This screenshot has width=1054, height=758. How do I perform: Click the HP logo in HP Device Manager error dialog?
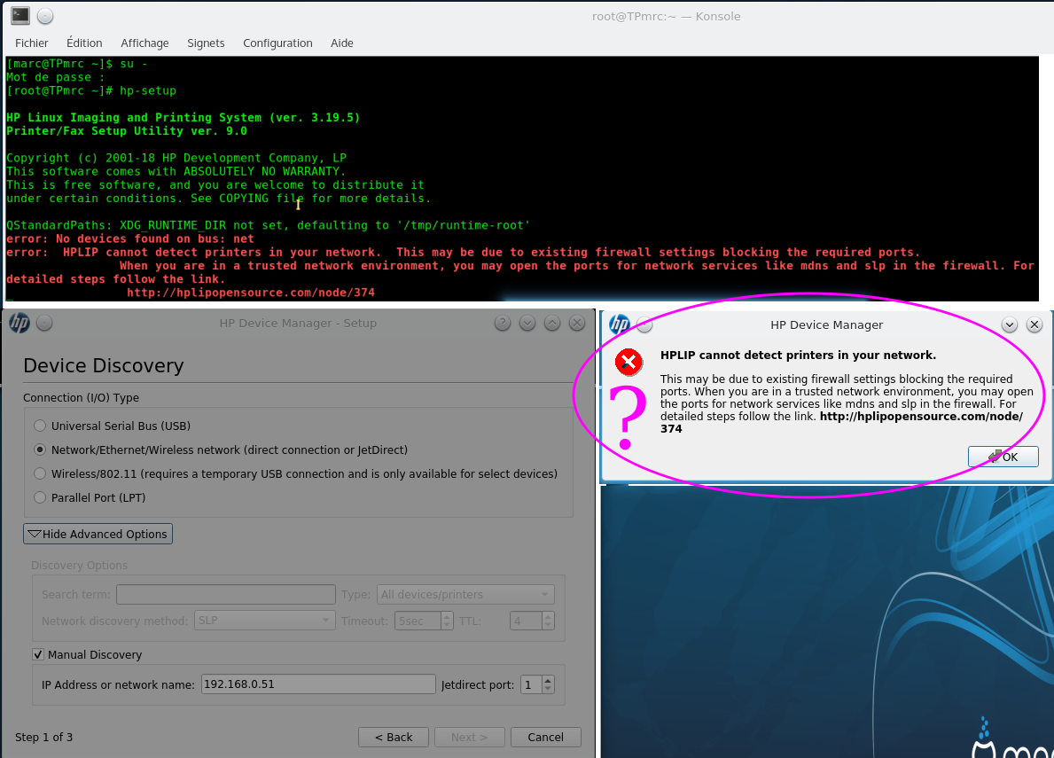coord(619,324)
